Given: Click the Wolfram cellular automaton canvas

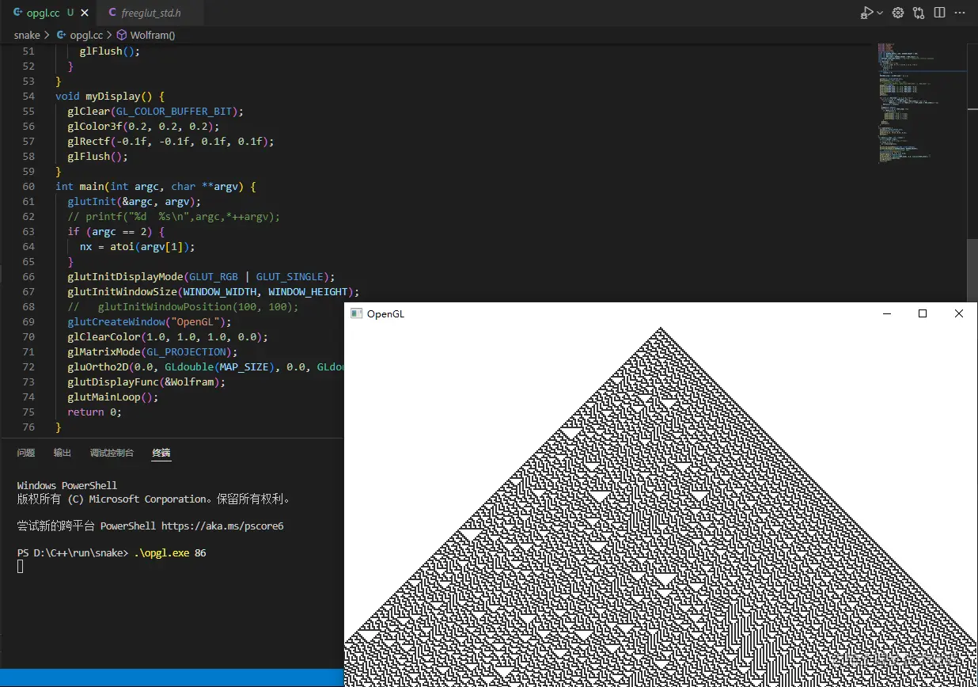Looking at the screenshot, I should tap(661, 506).
